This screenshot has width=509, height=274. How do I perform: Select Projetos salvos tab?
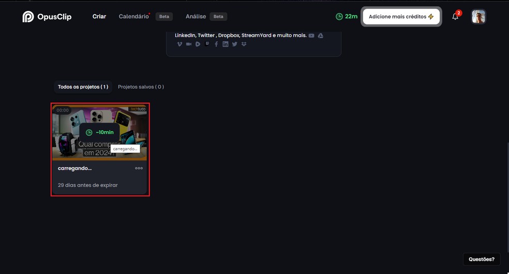(x=141, y=87)
